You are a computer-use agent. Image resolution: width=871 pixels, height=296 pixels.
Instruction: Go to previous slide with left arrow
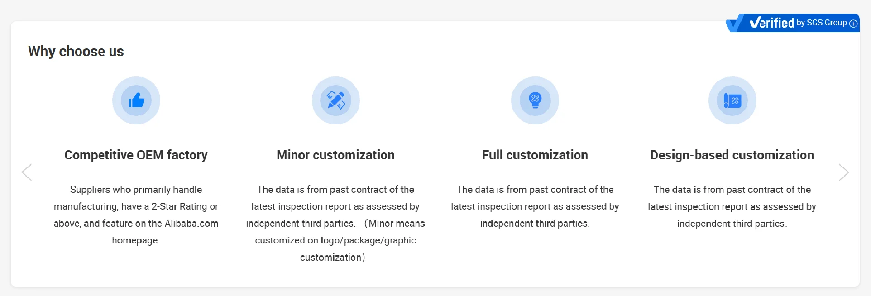point(27,172)
